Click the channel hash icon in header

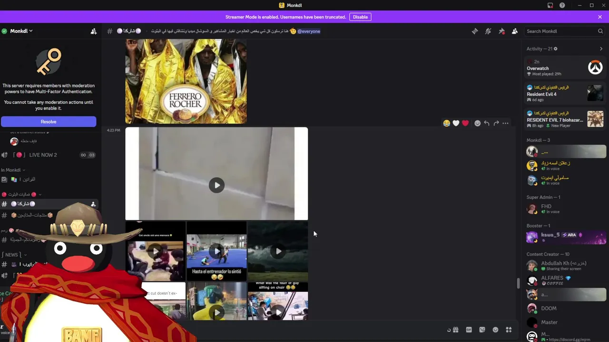[109, 31]
